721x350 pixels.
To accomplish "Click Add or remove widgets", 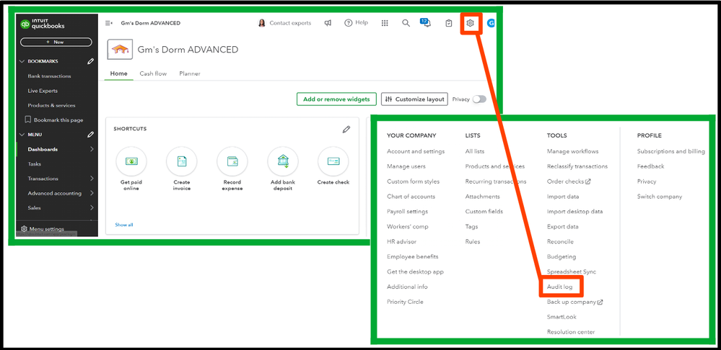I will (336, 99).
